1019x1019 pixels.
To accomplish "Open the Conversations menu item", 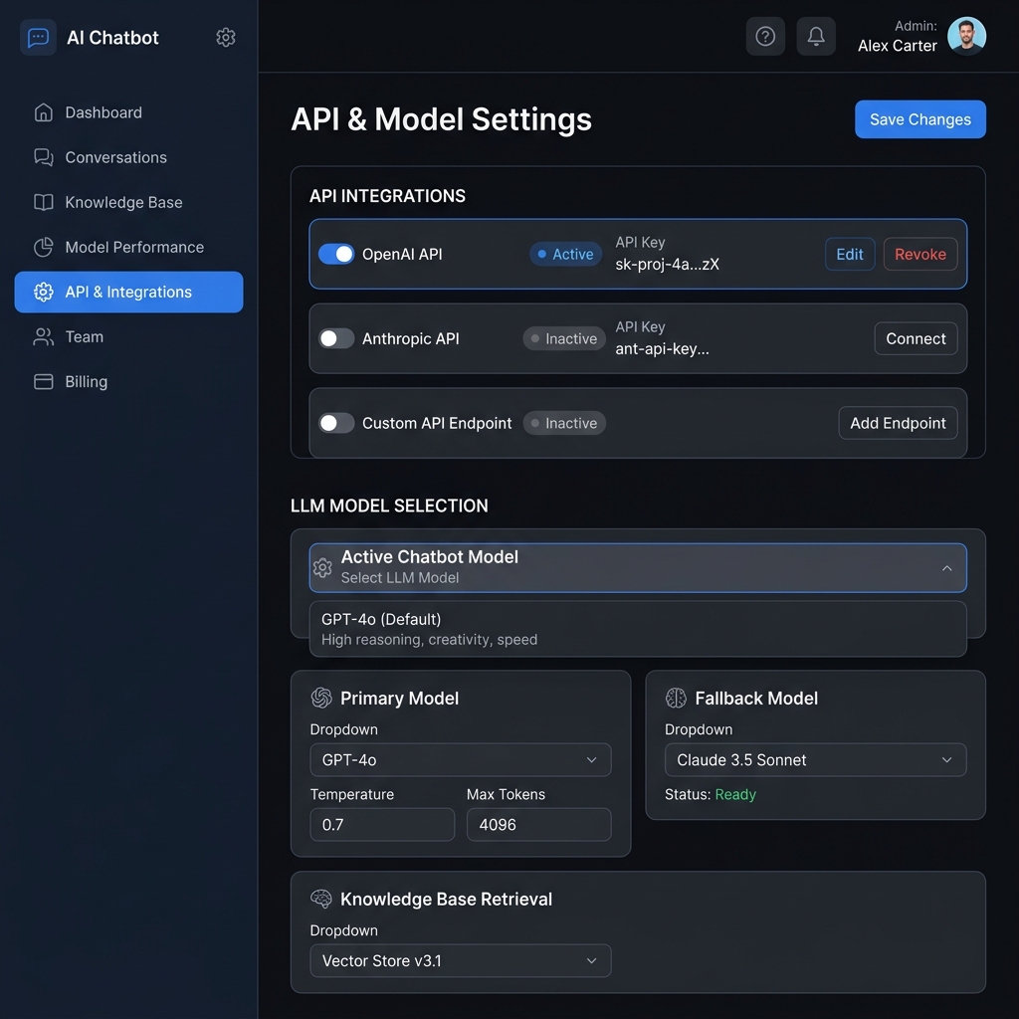I will coord(128,157).
